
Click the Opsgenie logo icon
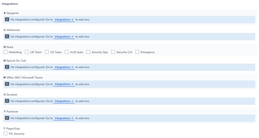pyautogui.click(x=5, y=13)
